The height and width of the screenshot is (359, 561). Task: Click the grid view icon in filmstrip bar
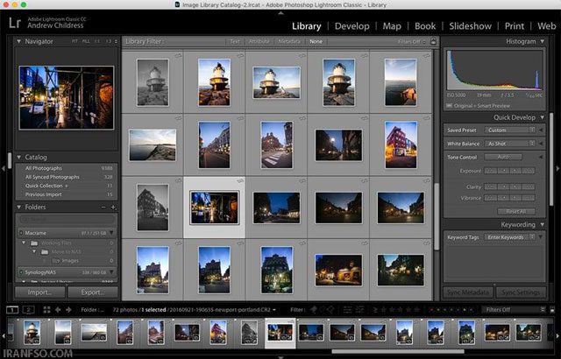coord(46,310)
